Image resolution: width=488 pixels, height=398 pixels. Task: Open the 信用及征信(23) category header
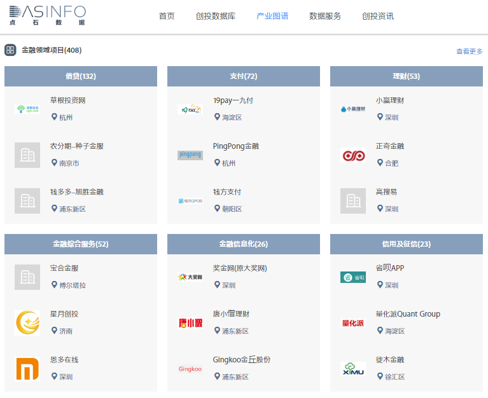tap(407, 244)
